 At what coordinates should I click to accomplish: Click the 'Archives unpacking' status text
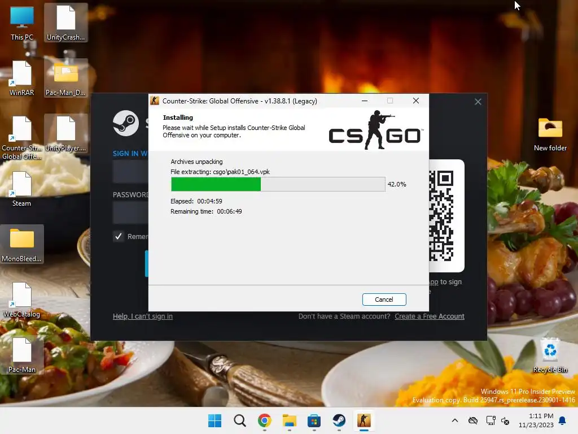196,162
